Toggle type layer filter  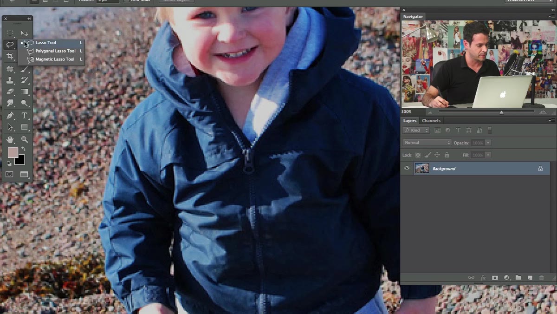pyautogui.click(x=458, y=131)
